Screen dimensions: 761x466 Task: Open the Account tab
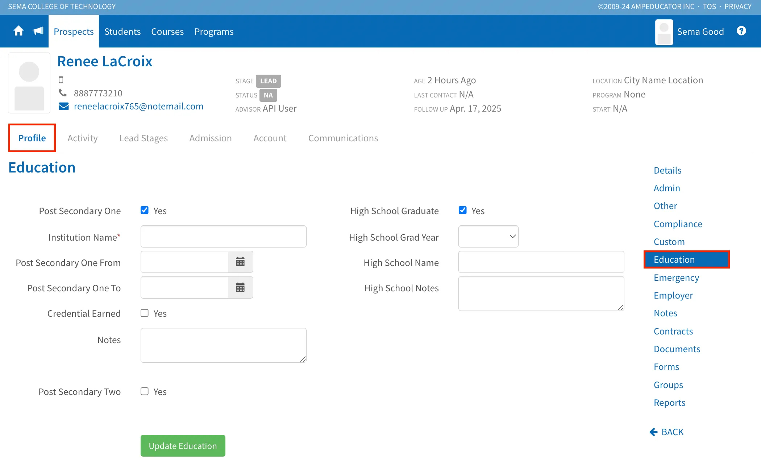click(270, 138)
